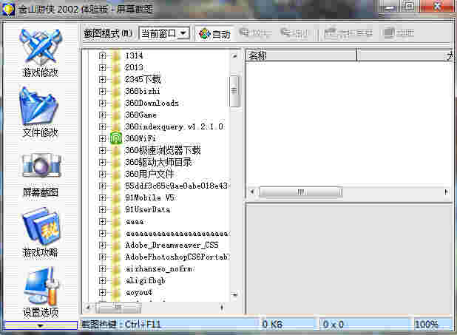Open the 设置选项 settings options icon
Image resolution: width=457 pixels, height=335 pixels.
pyautogui.click(x=40, y=292)
